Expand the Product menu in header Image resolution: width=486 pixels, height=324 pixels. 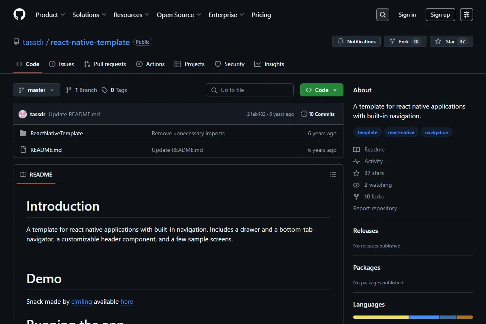50,15
